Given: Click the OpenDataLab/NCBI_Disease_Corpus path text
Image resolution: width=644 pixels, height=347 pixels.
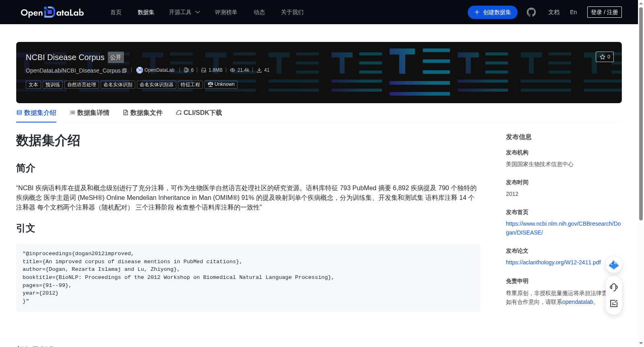Looking at the screenshot, I should click(x=73, y=71).
